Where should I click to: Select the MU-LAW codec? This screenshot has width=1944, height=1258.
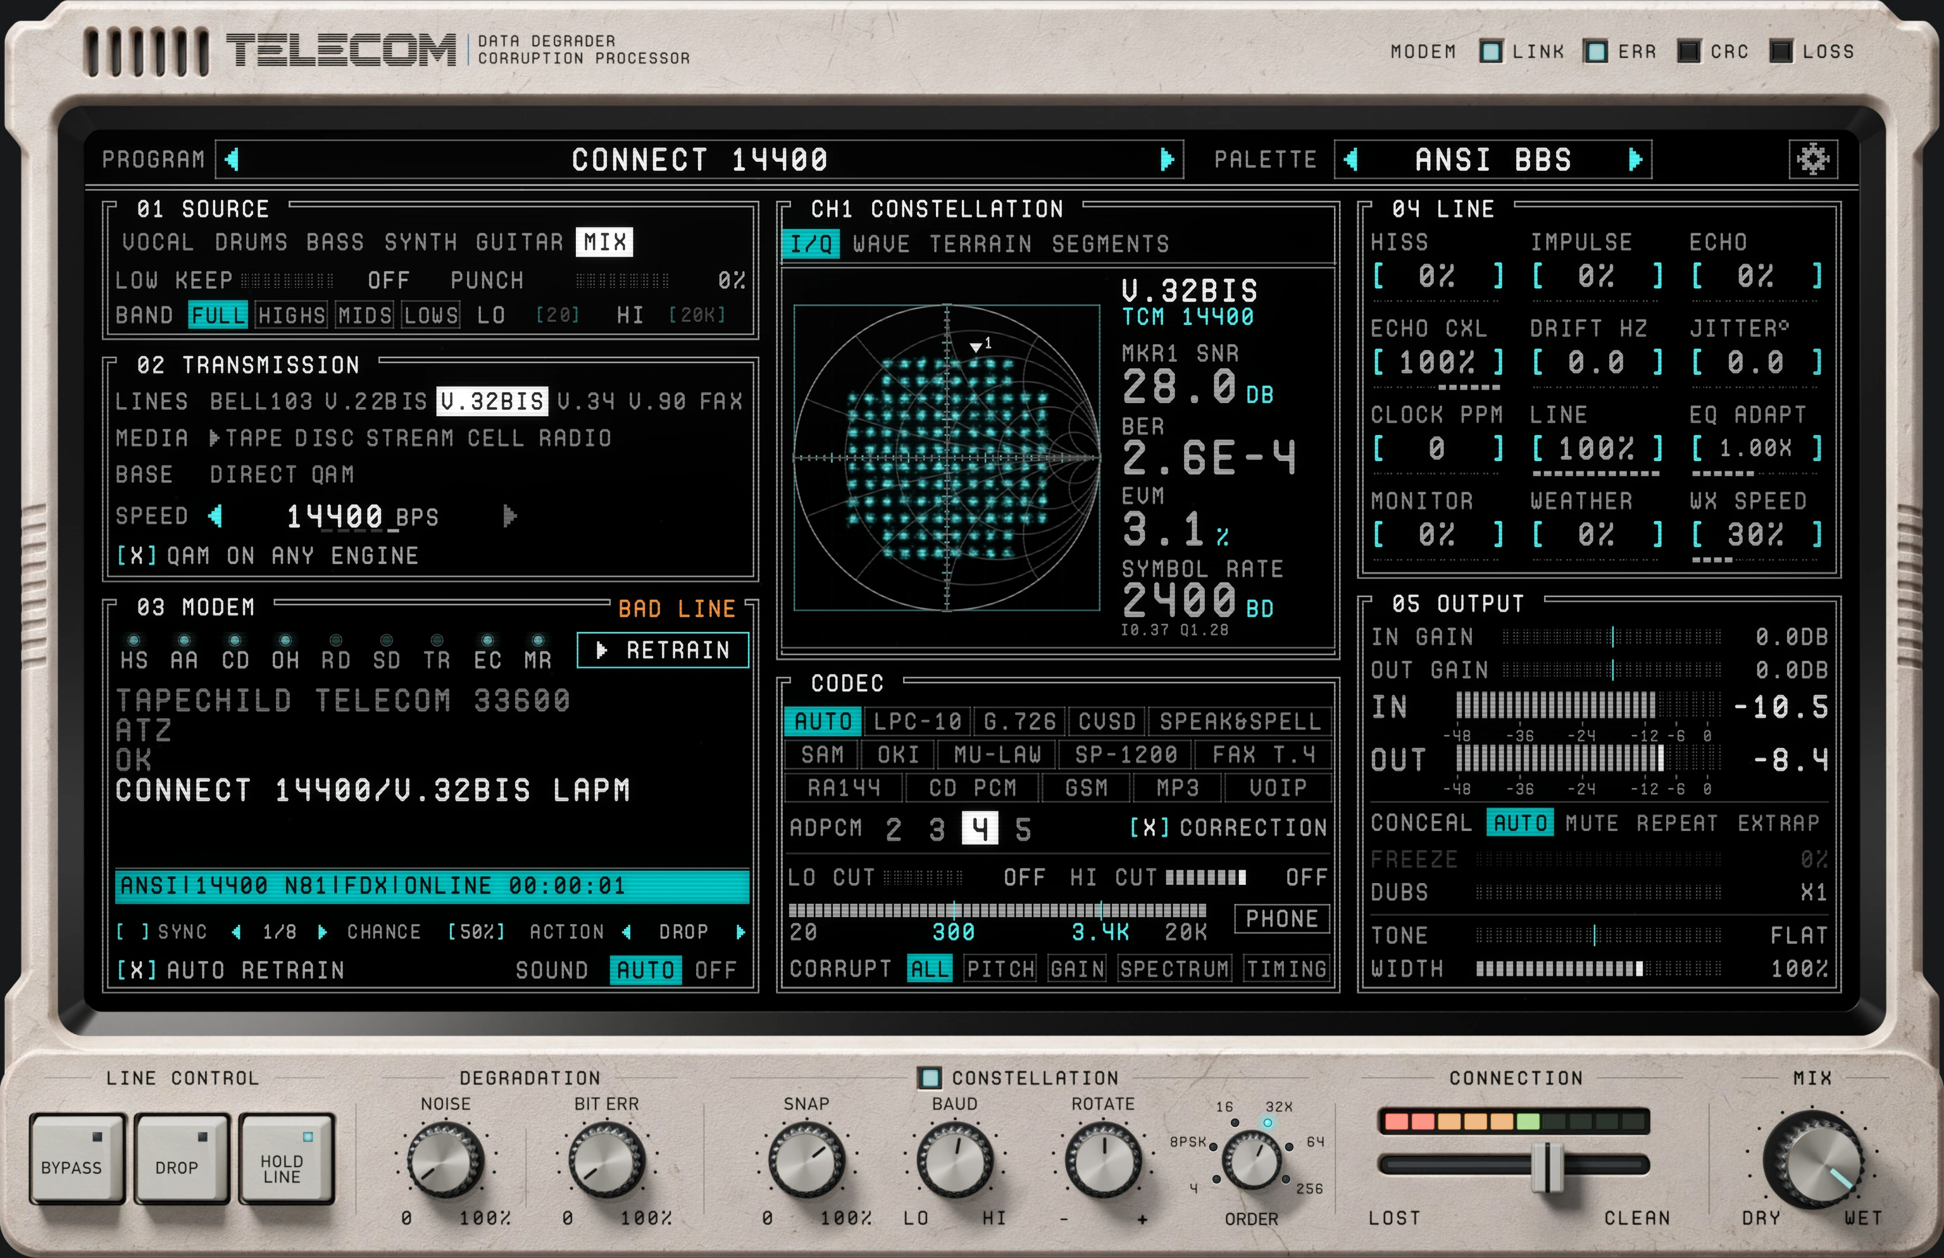(x=997, y=755)
